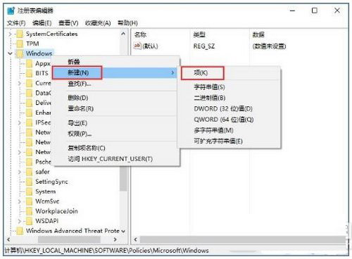Open the 帮助(H) menu
Screen dimensions: 352x259
pyautogui.click(x=127, y=23)
